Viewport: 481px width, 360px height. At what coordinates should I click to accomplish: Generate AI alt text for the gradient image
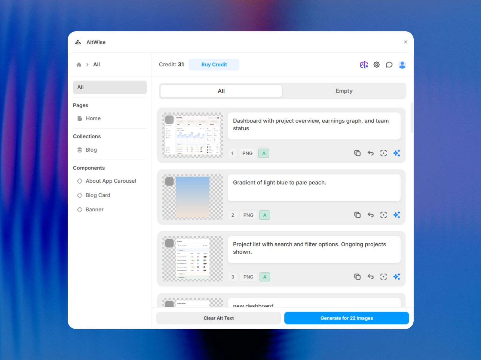(397, 215)
